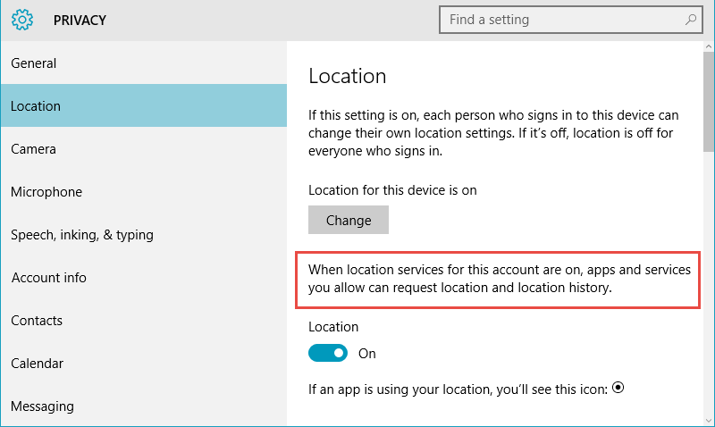
Task: Select the Account info category
Action: point(144,277)
